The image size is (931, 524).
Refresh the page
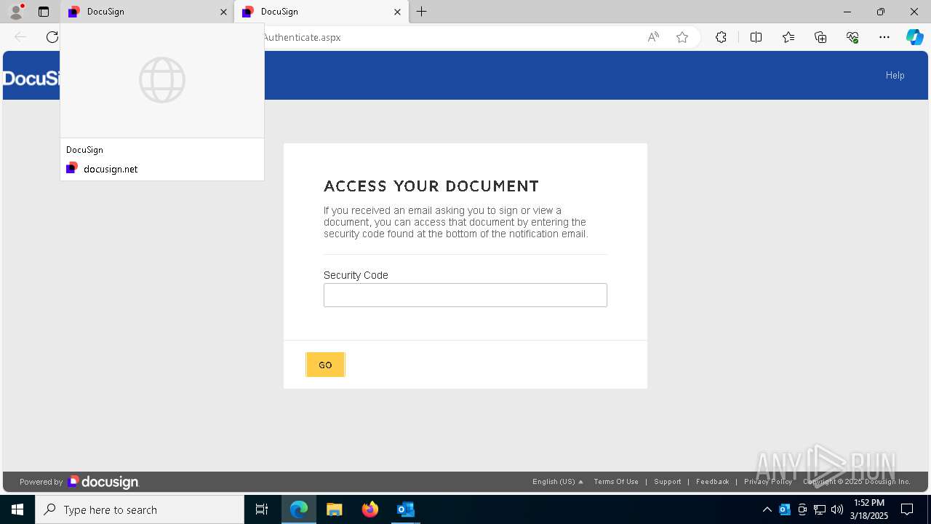tap(52, 37)
